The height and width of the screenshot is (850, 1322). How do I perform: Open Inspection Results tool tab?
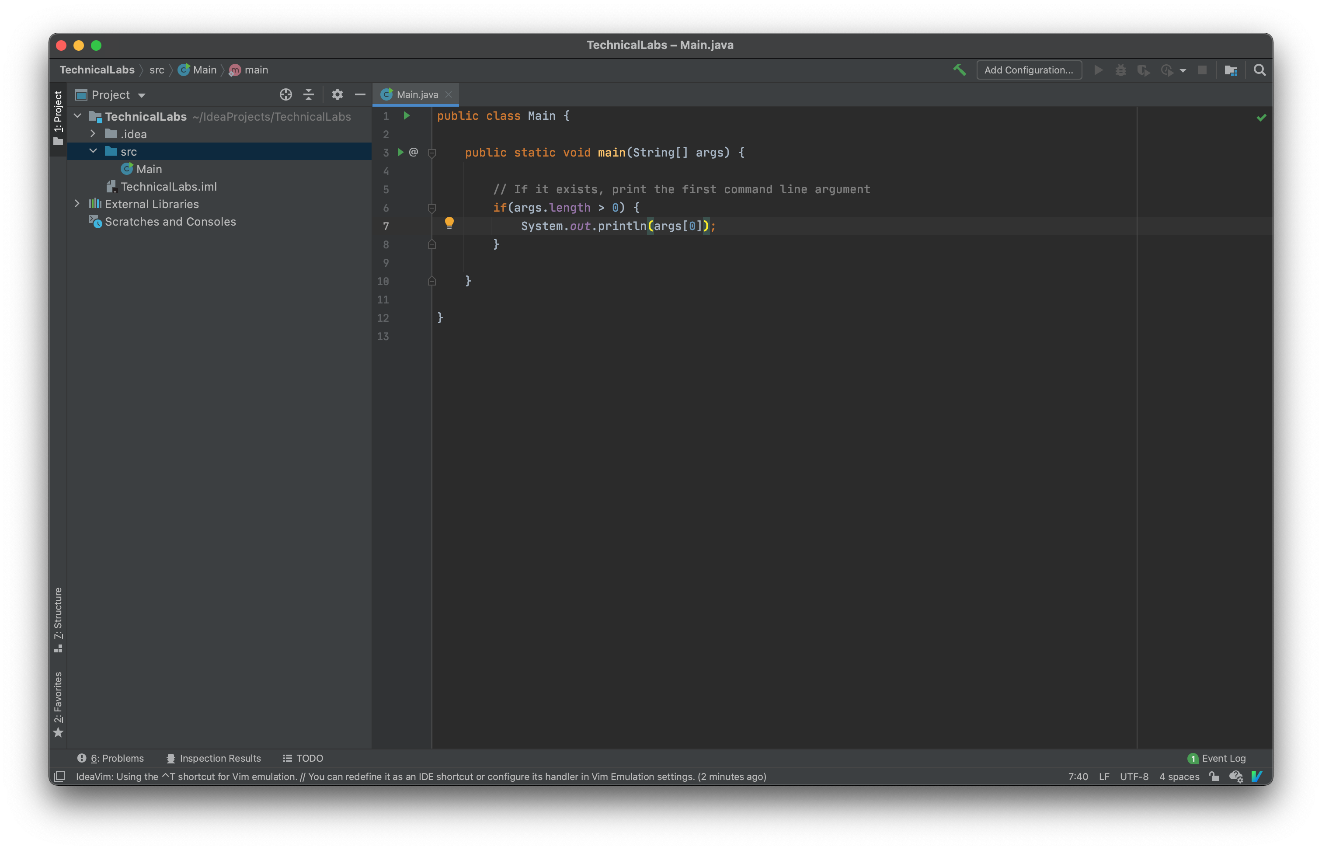tap(213, 758)
